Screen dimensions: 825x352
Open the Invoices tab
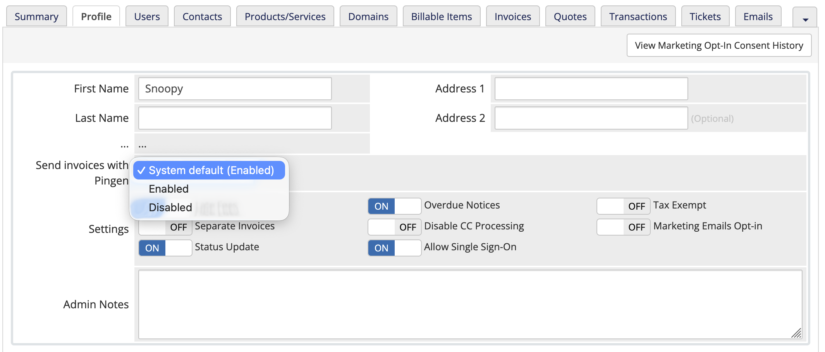pos(513,16)
